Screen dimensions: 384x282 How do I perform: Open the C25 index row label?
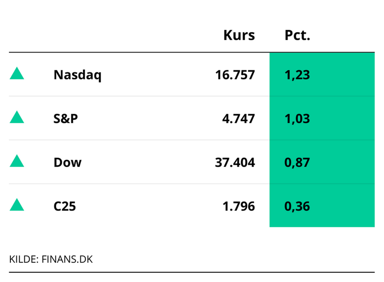[x=64, y=207]
